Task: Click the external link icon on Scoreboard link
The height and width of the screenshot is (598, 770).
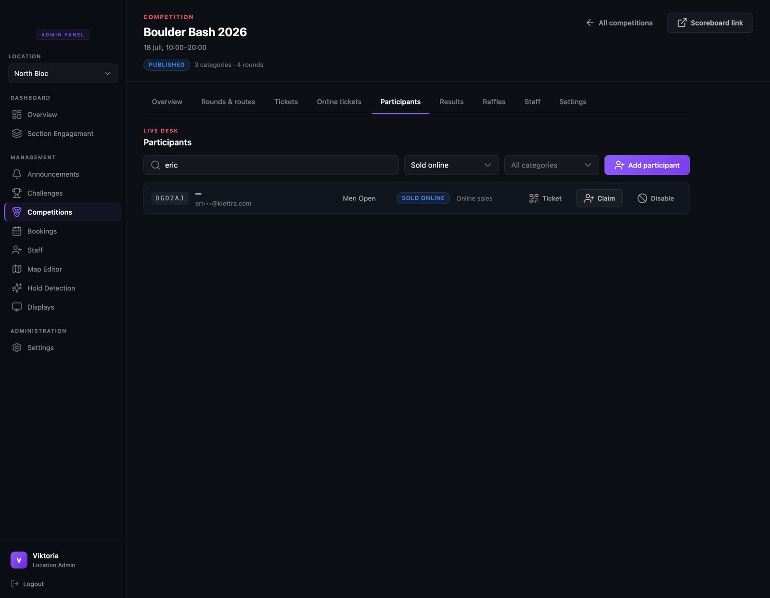Action: coord(682,23)
